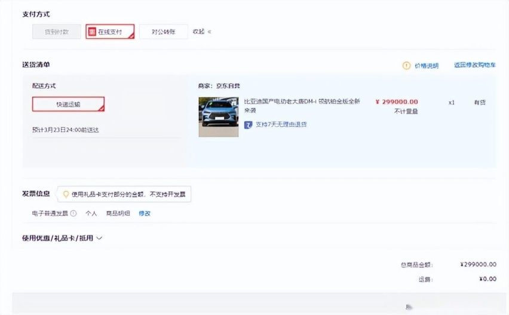Click the 不计重量 label

(406, 111)
